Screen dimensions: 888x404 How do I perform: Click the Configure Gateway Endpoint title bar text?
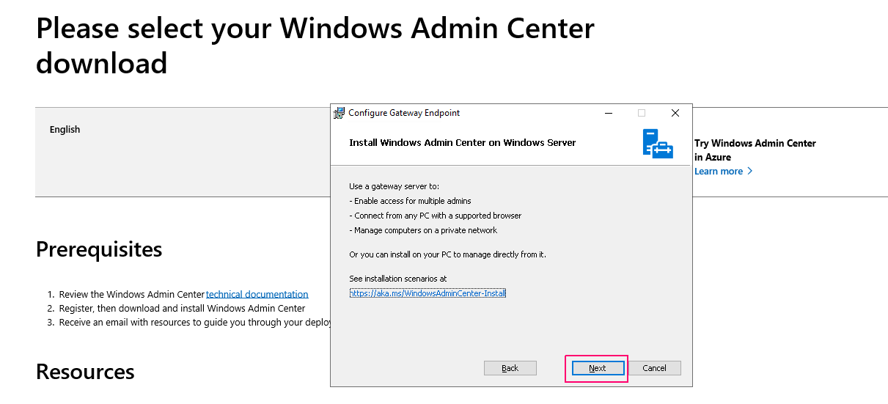point(404,113)
